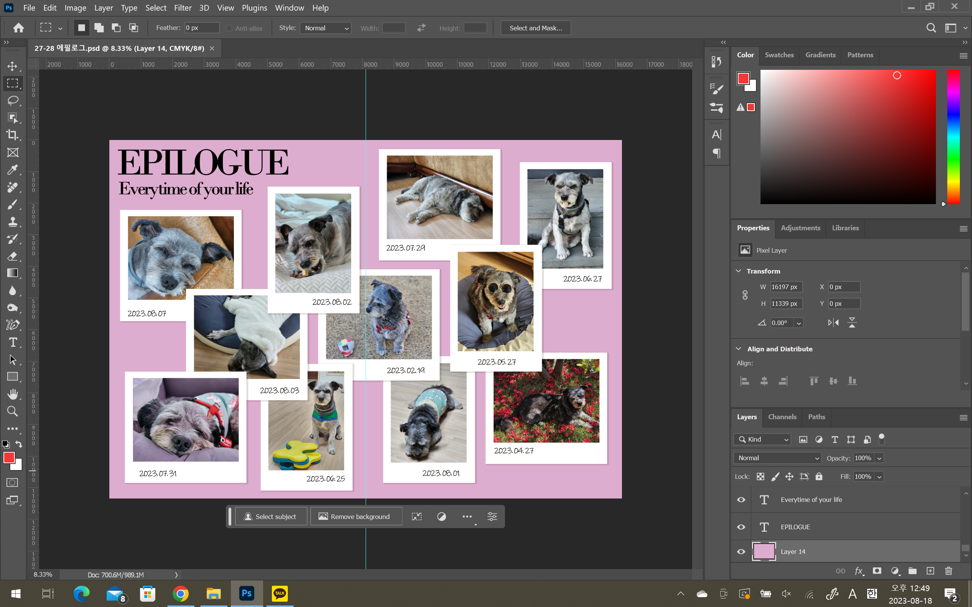Click the Remove background button

tap(356, 517)
